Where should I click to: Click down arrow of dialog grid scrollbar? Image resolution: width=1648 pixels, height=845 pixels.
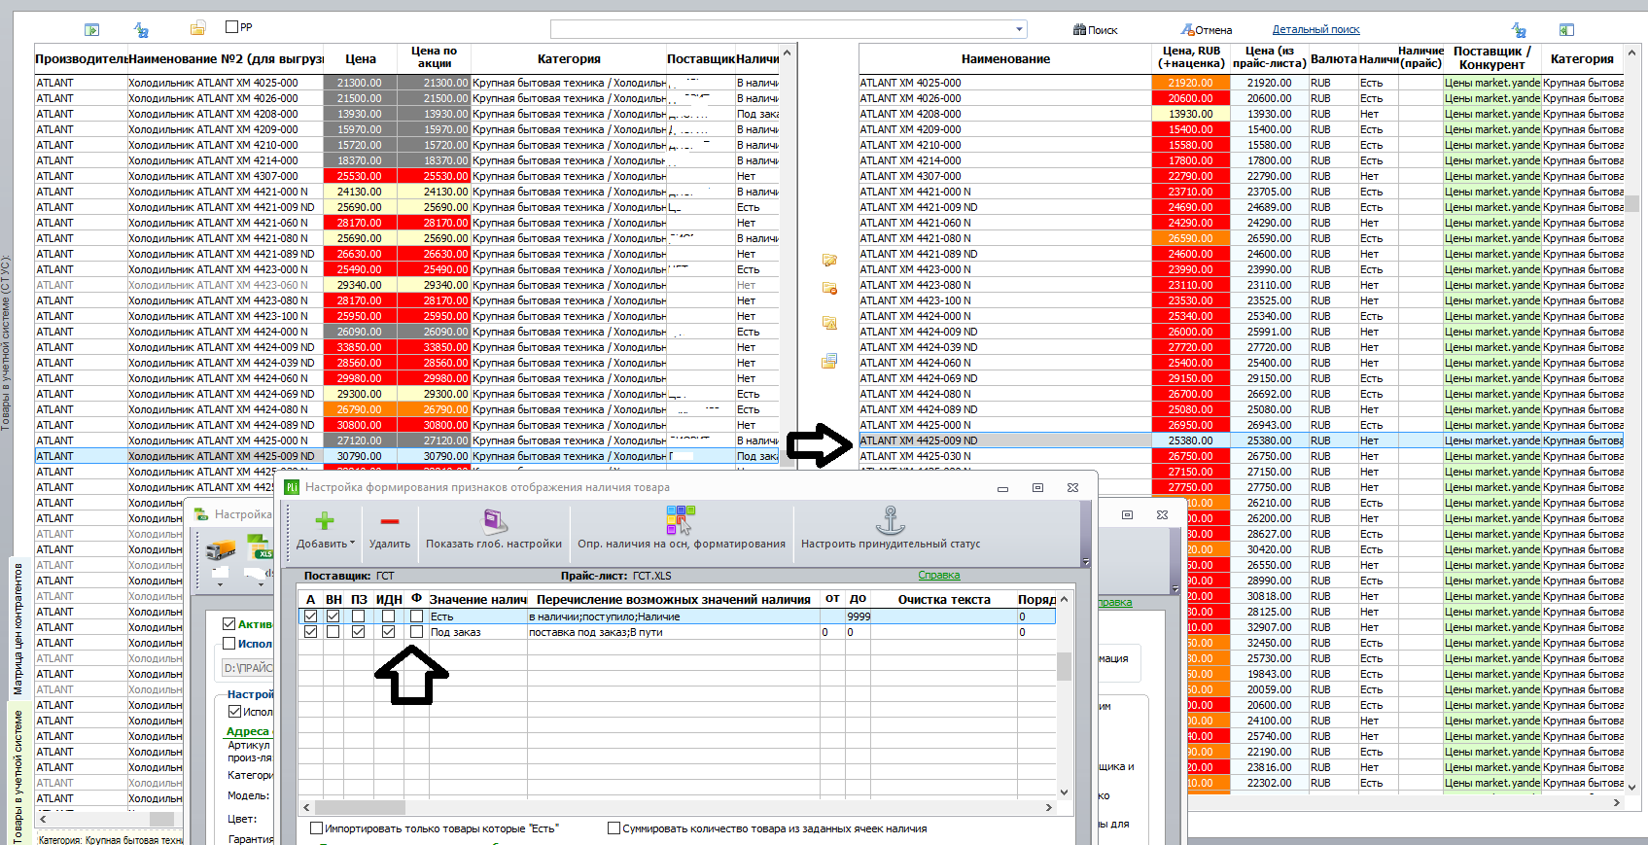tap(1064, 792)
